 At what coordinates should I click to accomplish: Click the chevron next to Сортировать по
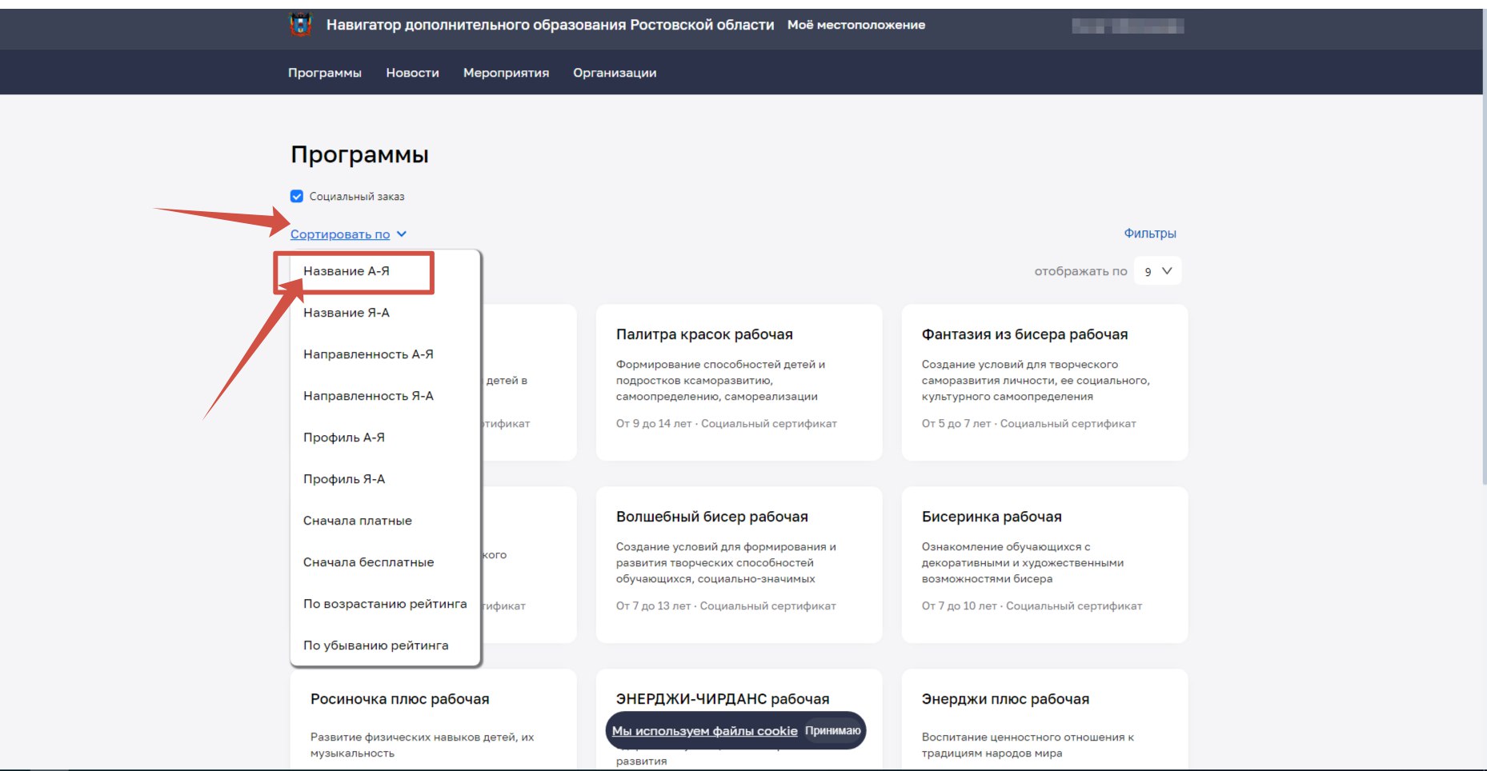pos(402,234)
